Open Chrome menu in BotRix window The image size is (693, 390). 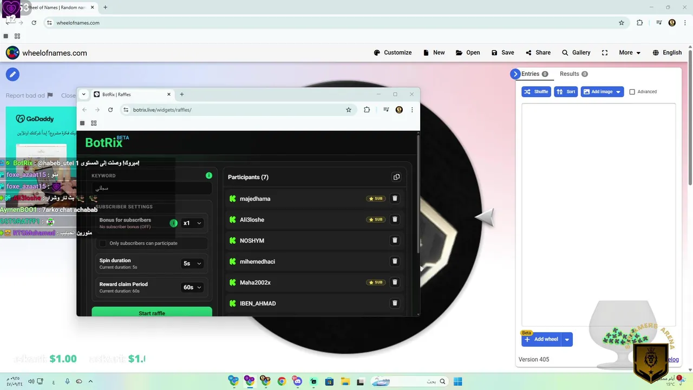(412, 109)
